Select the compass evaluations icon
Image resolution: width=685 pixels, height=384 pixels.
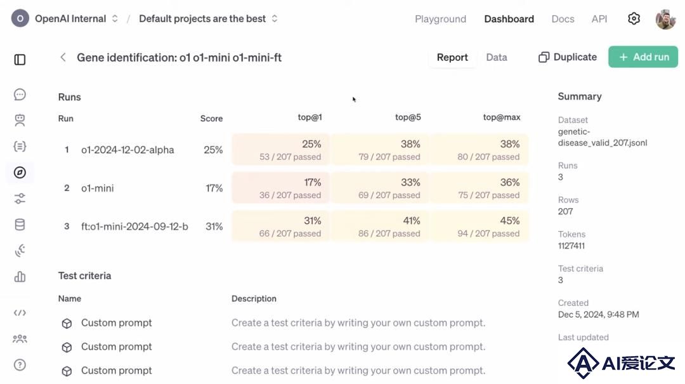pyautogui.click(x=20, y=172)
